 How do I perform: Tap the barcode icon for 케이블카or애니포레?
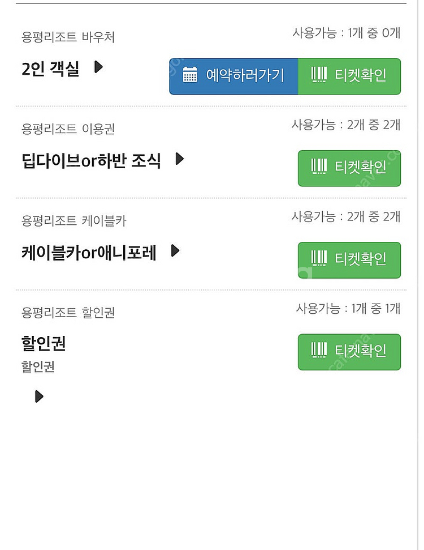[319, 259]
